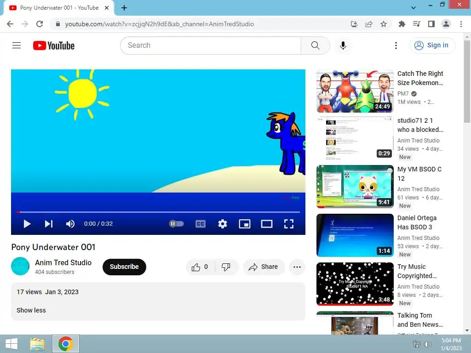Viewport: 471px width, 353px height.
Task: Open Chrome three-dot menu
Action: (x=461, y=24)
